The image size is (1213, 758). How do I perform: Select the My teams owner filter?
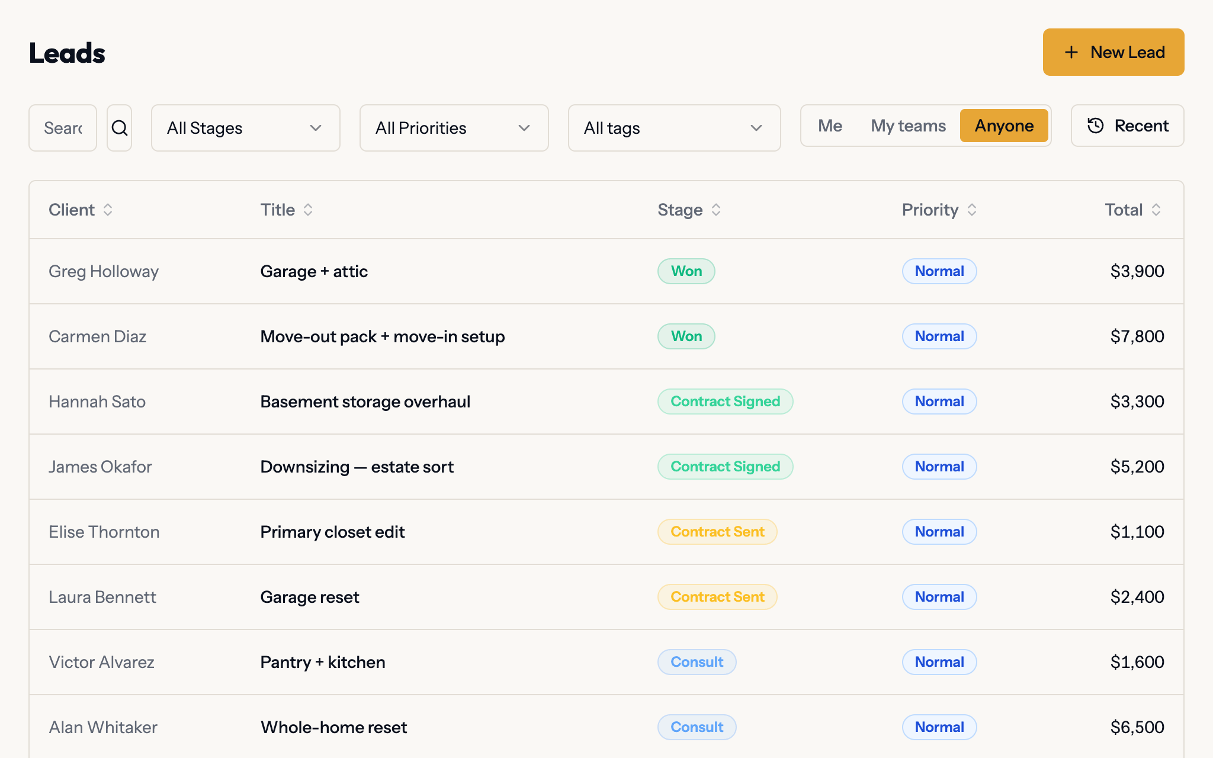coord(908,126)
